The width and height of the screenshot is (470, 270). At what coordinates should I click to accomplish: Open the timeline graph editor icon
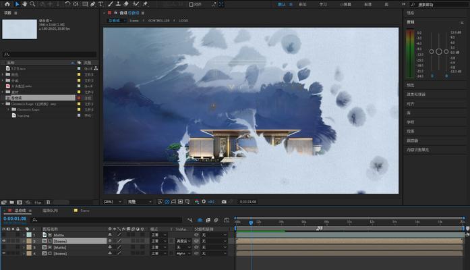tap(227, 220)
